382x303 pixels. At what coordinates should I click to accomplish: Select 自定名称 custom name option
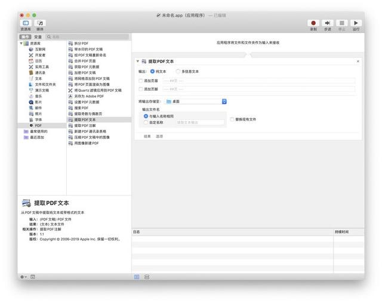pos(146,122)
